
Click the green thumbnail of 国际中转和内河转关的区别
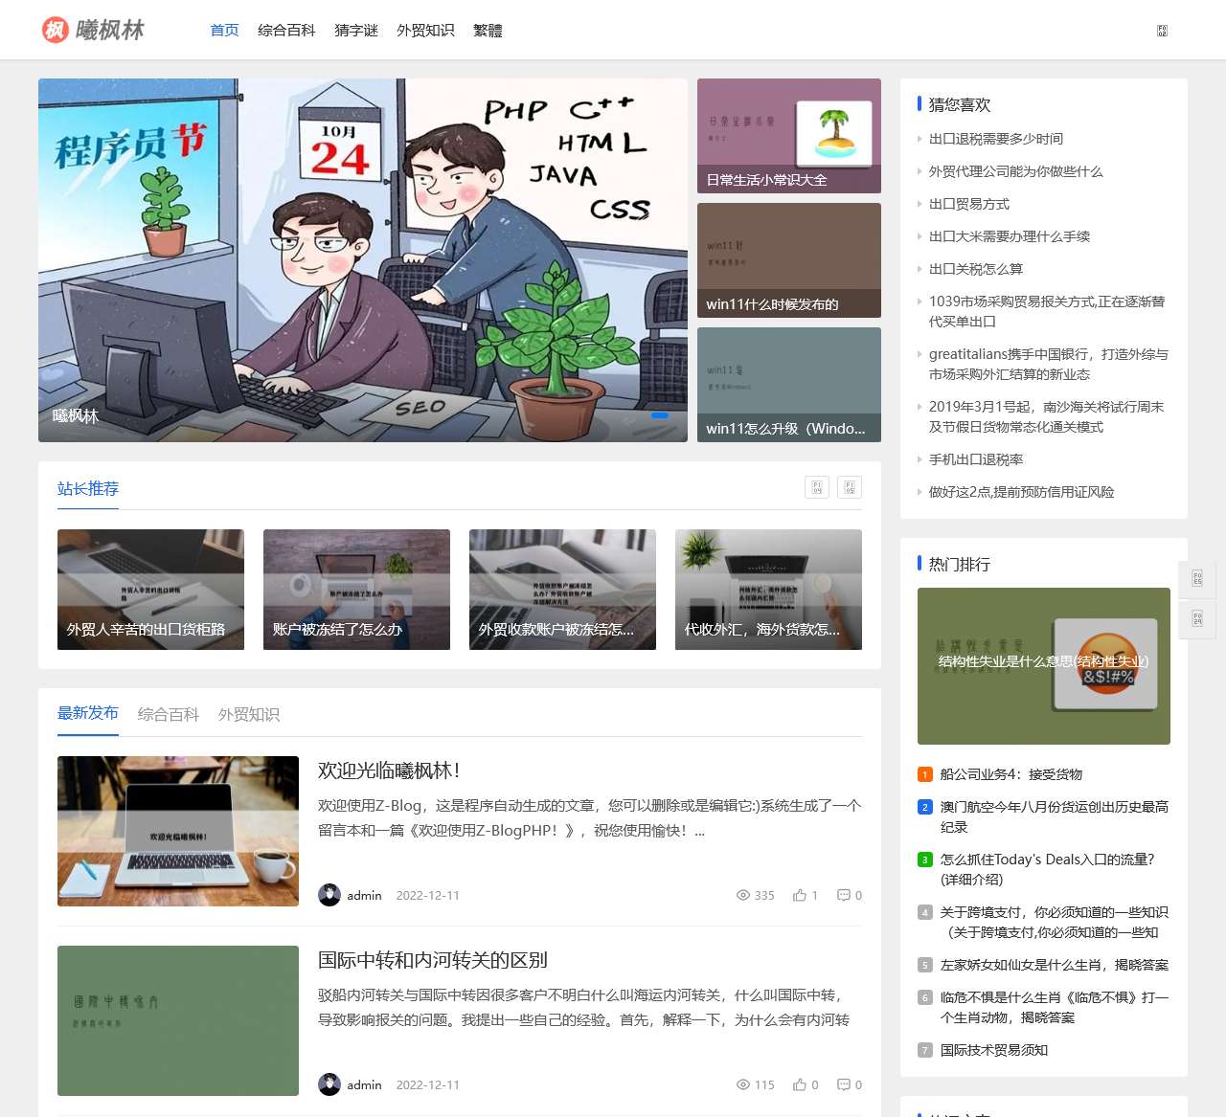click(x=178, y=1020)
